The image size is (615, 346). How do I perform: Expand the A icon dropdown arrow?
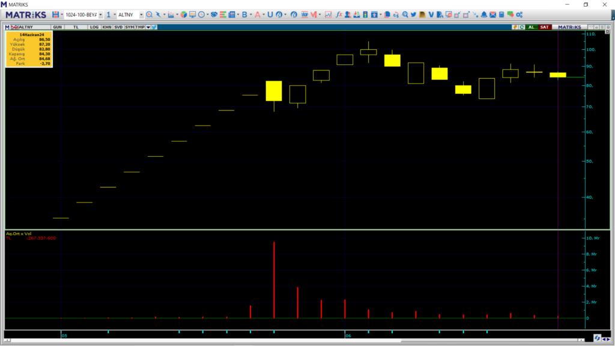(264, 15)
